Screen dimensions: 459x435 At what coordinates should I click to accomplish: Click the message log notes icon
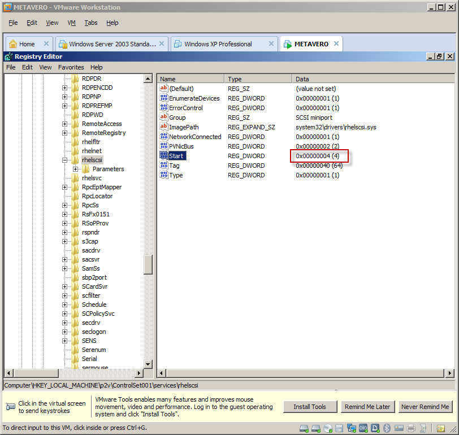pos(441,428)
